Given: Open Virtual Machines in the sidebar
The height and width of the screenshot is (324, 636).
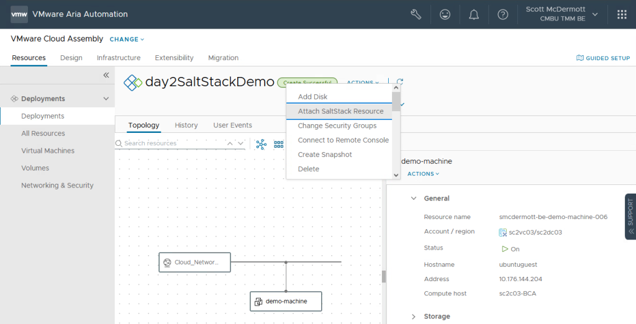Looking at the screenshot, I should tap(48, 151).
